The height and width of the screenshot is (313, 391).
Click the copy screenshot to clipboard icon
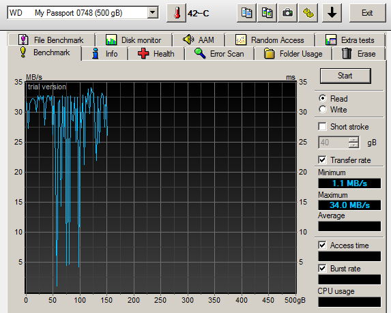[x=267, y=13]
